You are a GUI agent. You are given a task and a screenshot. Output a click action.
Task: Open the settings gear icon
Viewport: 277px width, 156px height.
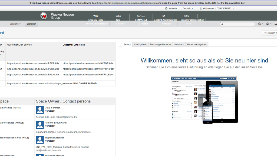(267, 24)
